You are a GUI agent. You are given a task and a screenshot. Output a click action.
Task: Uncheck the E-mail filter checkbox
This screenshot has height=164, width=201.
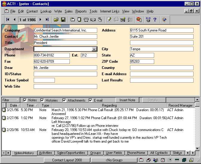point(90,100)
